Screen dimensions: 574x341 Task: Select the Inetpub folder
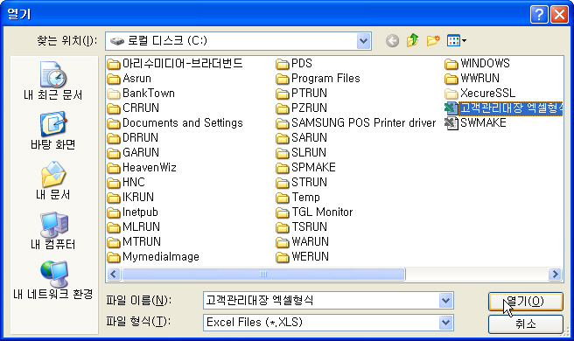click(132, 212)
